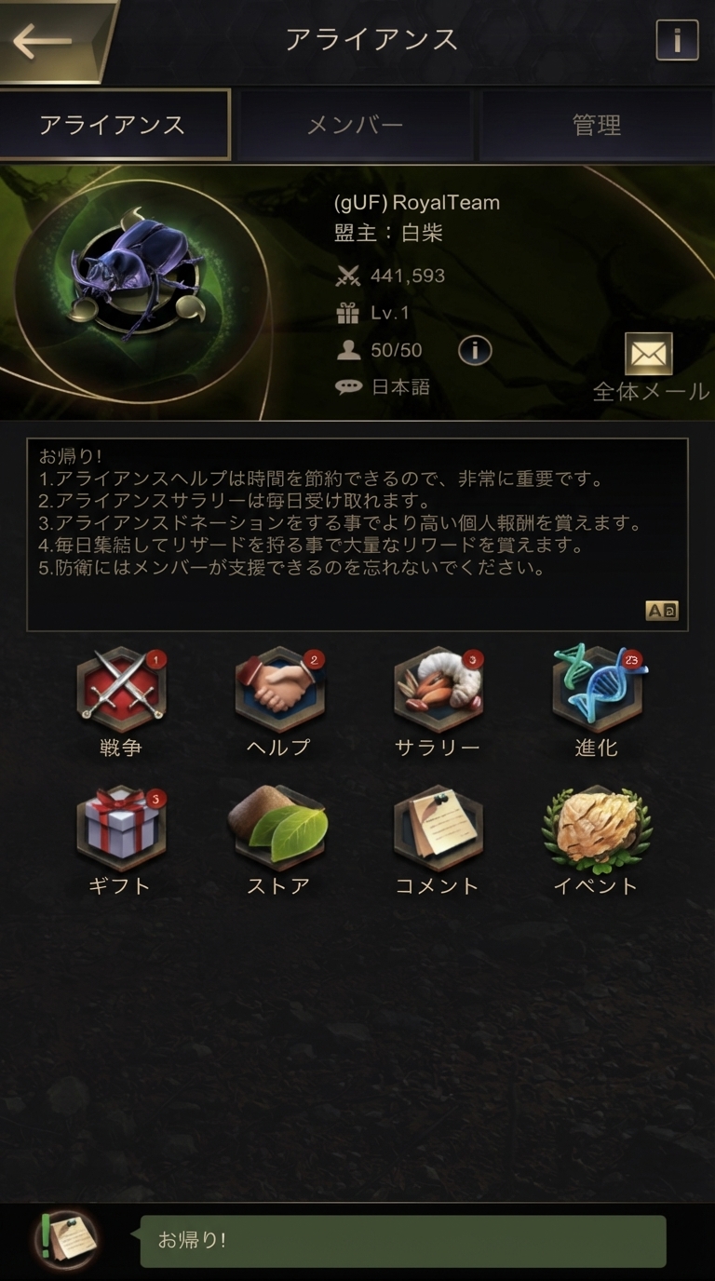Open the イベント laurel icon

[597, 829]
